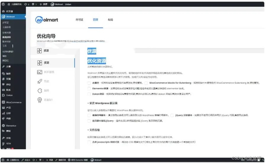Tick the Elementor资源 checkbox
The height and width of the screenshot is (163, 266).
point(89,88)
